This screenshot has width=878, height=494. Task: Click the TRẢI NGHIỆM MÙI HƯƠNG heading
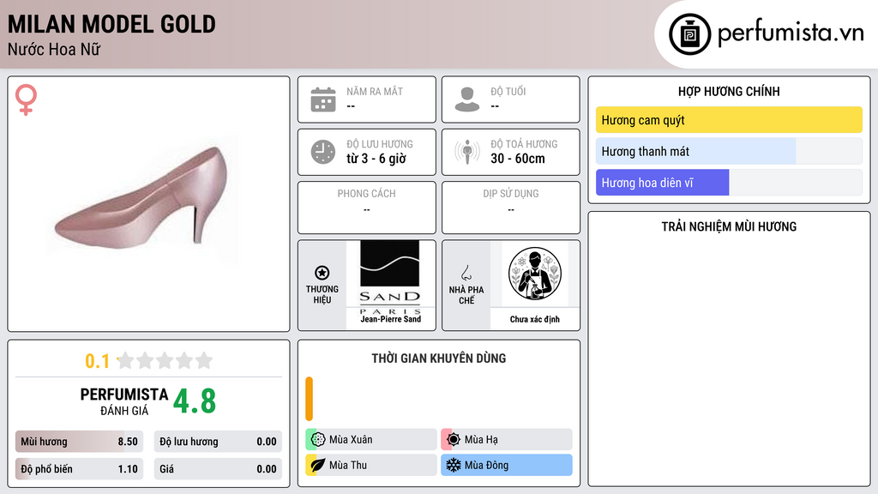(729, 226)
